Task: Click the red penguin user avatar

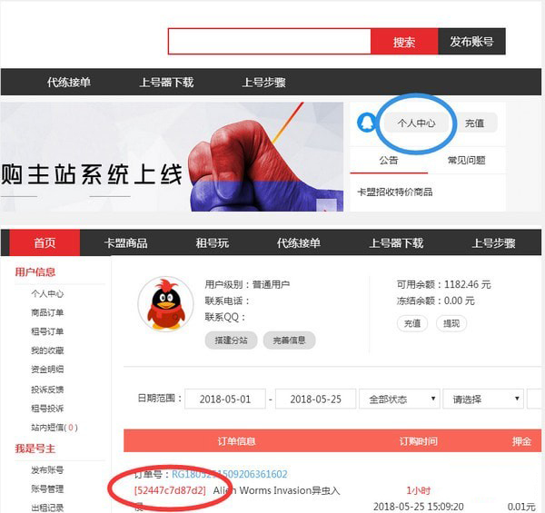Action: coord(166,304)
